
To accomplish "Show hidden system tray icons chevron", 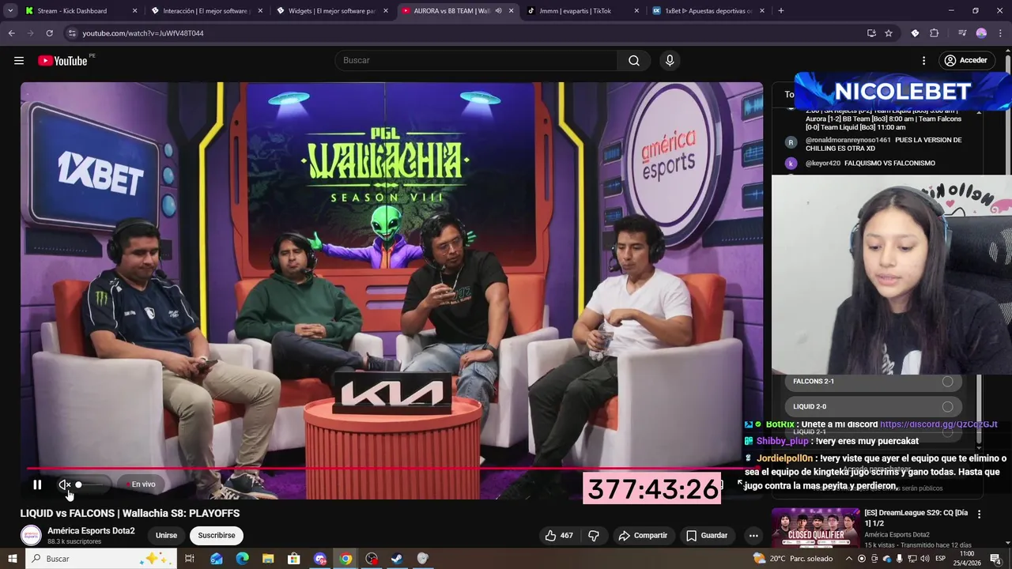I will click(849, 559).
